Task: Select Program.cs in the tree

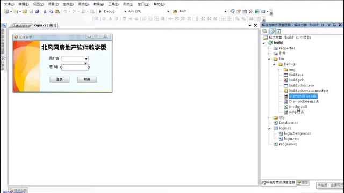Action: point(288,144)
